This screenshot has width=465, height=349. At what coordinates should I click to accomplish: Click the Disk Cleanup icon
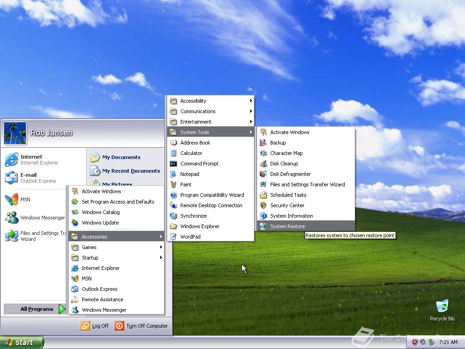click(263, 164)
